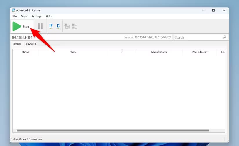
Task: Click the Pause scan icon
Action: point(40,26)
